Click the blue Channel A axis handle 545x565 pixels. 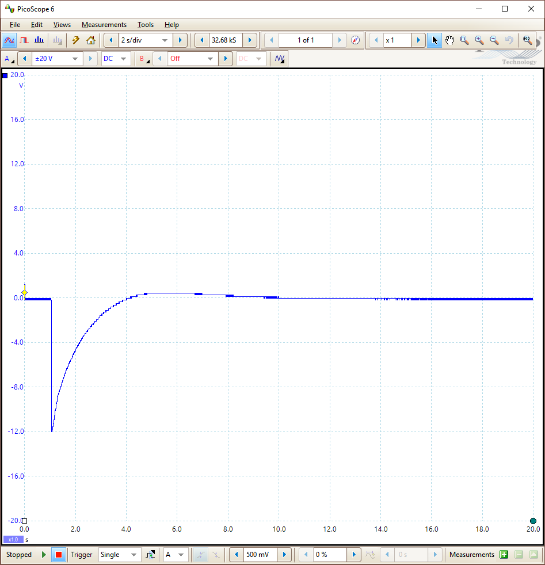tap(5, 75)
